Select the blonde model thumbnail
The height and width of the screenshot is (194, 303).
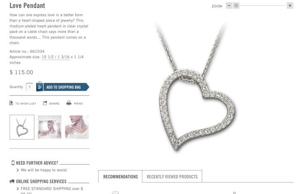click(50, 127)
